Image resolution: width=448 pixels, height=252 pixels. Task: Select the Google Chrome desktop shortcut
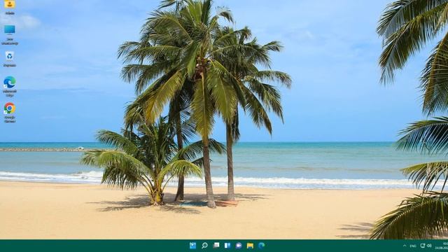click(x=9, y=112)
